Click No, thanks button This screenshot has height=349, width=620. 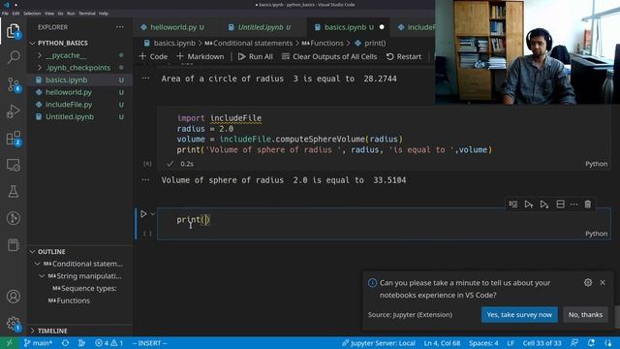pos(585,314)
